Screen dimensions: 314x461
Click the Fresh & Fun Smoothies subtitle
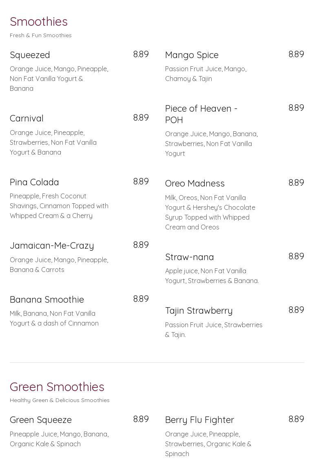pyautogui.click(x=41, y=36)
